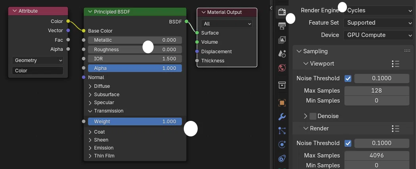The height and width of the screenshot is (169, 416).
Task: Click the Thickness input socket
Action: 197,60
